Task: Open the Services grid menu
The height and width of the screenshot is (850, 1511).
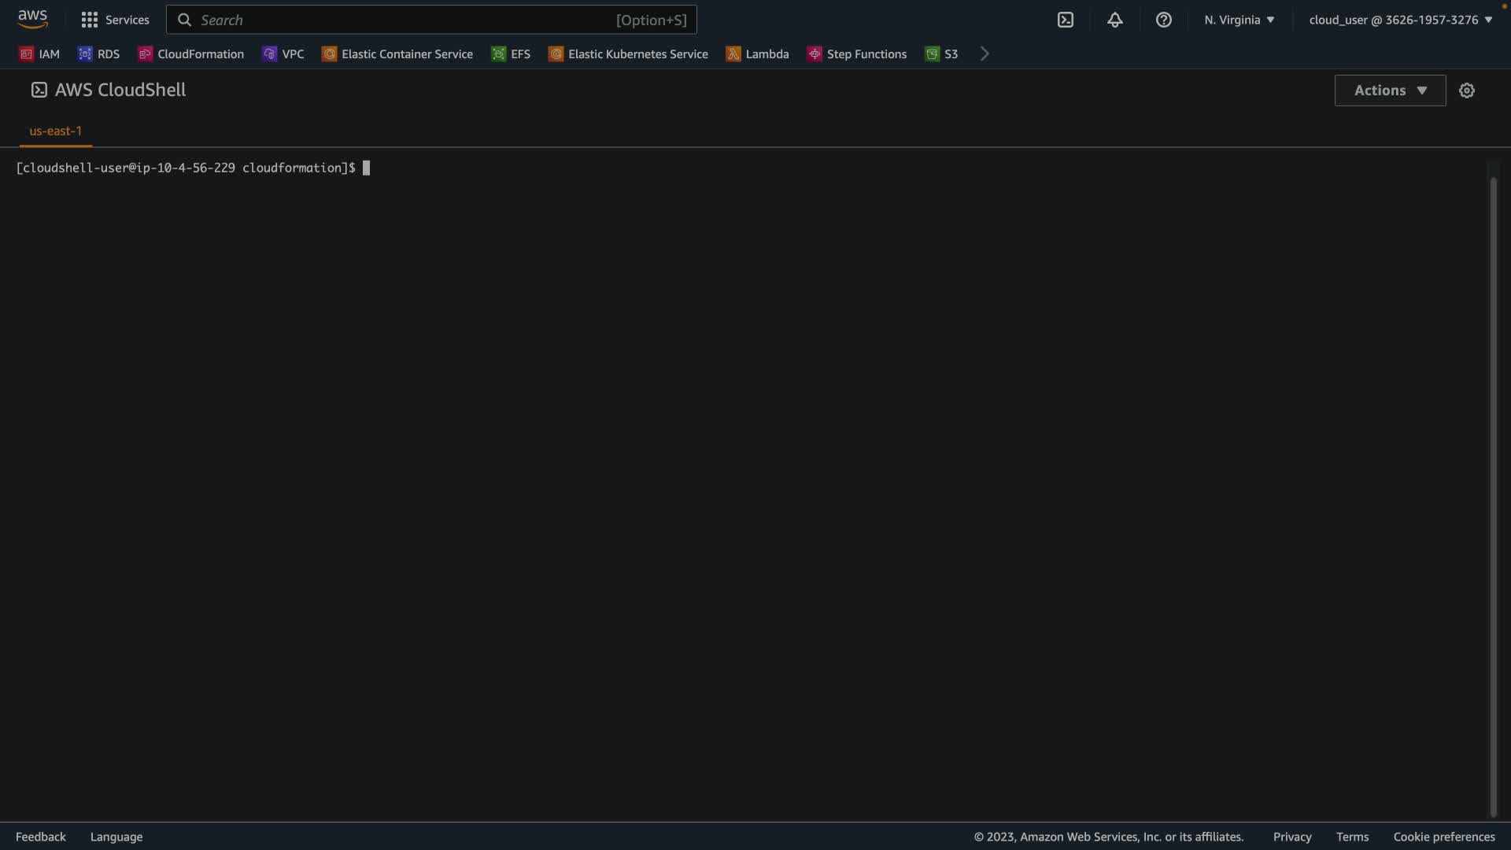Action: [x=115, y=20]
